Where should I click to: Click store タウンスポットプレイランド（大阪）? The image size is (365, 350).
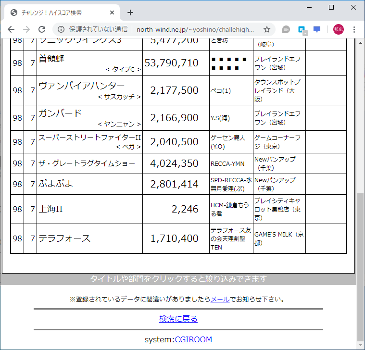click(277, 90)
